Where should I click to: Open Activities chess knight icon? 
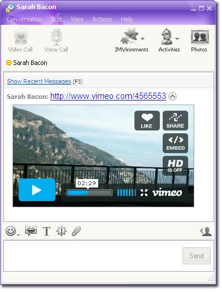pos(167,36)
